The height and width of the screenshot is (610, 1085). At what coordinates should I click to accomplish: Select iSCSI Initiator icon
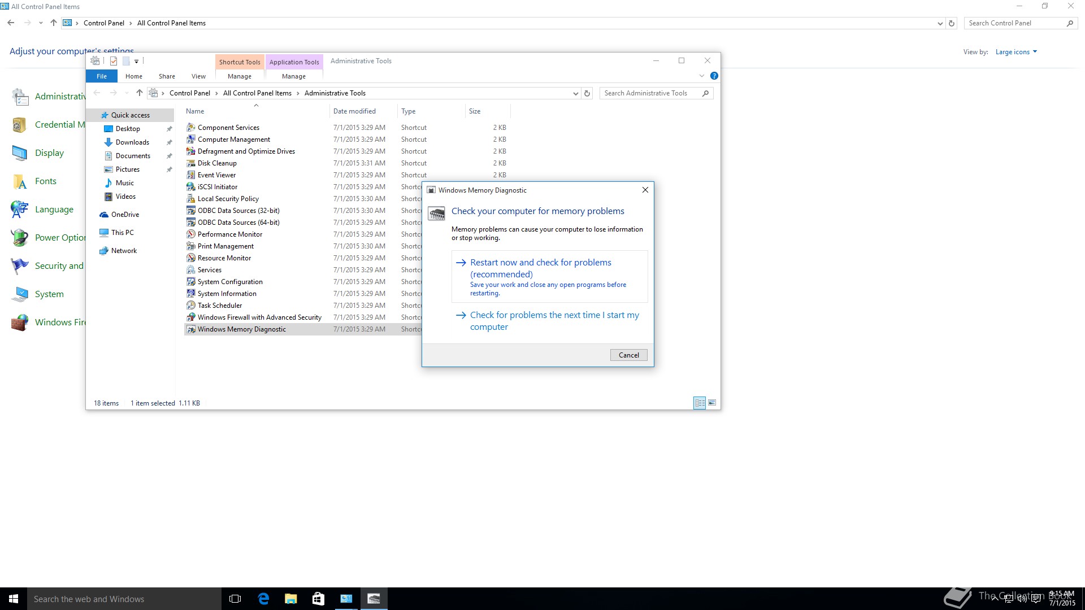point(191,187)
